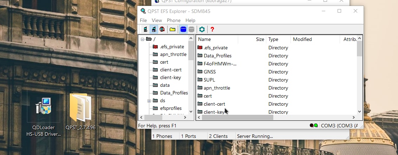The height and width of the screenshot is (155, 398).
Task: Open the teal gear settings icon
Action: coord(202,29)
